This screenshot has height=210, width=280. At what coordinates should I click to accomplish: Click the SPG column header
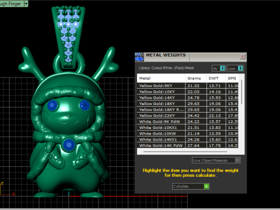[232, 78]
